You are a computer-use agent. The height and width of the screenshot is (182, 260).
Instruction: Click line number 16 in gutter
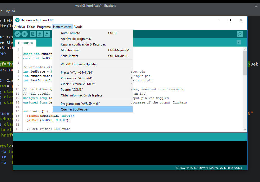pos(17,116)
